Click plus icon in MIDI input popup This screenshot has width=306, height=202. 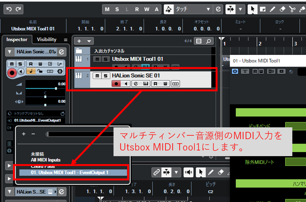pyautogui.click(x=24, y=134)
